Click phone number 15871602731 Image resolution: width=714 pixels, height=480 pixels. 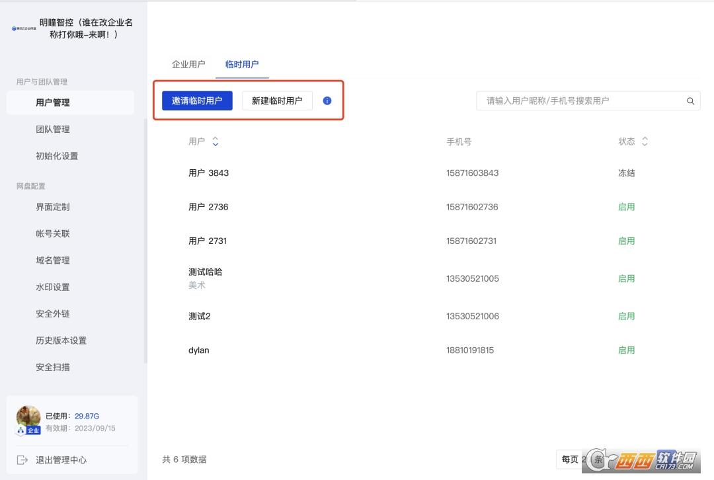coord(471,241)
